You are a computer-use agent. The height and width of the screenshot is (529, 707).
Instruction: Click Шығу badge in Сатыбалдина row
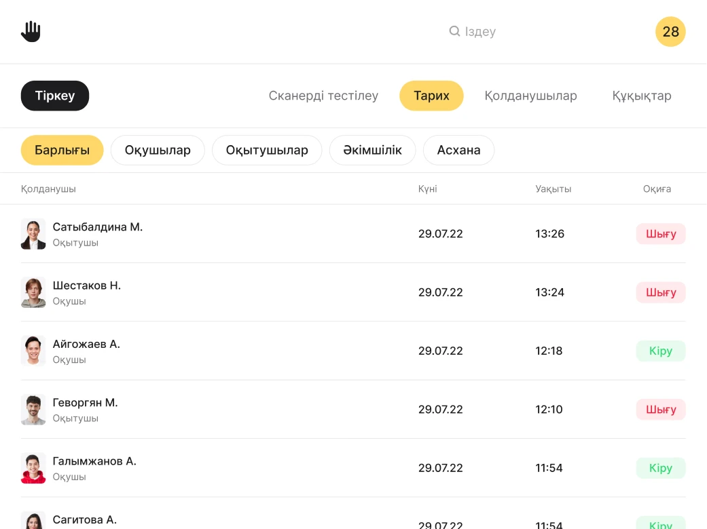tap(660, 234)
